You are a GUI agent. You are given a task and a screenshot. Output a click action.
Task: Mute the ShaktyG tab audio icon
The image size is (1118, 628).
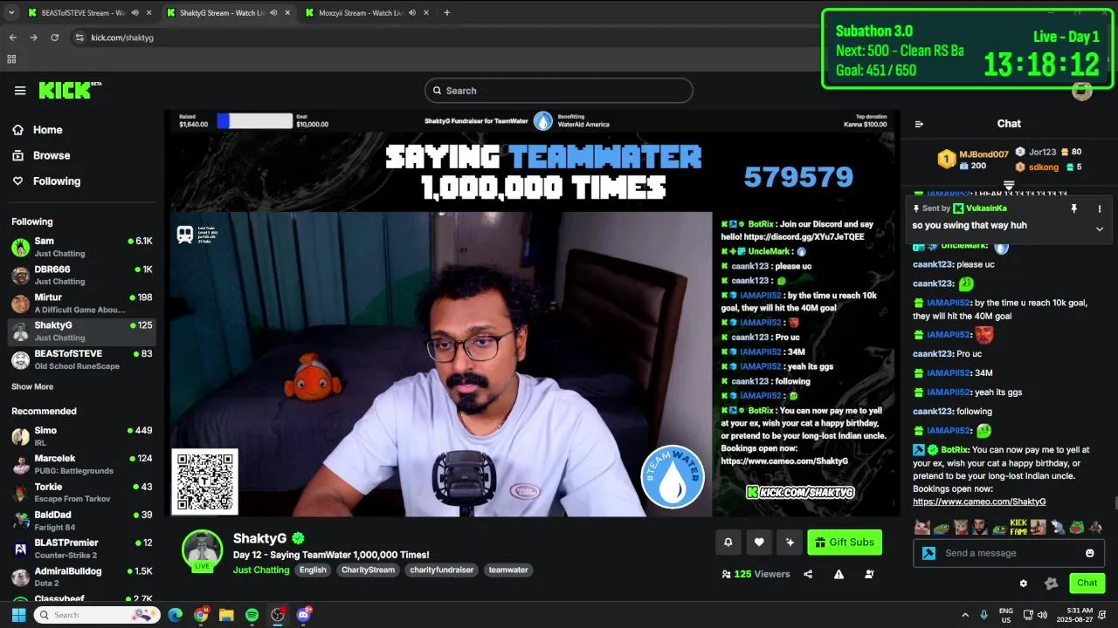(273, 13)
